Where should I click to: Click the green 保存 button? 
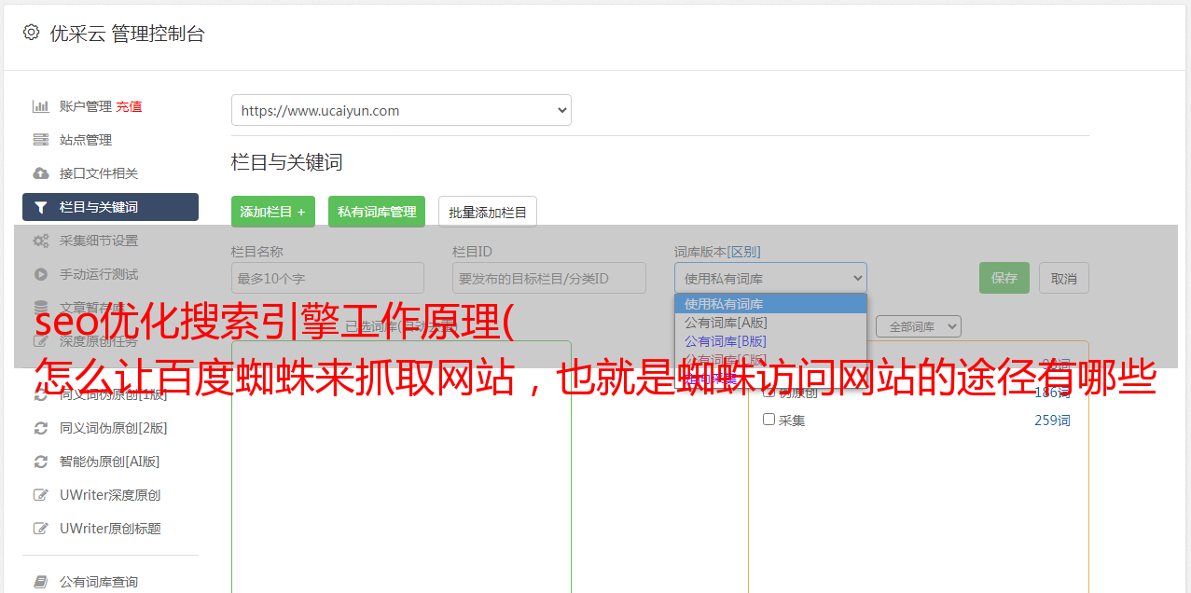1004,278
